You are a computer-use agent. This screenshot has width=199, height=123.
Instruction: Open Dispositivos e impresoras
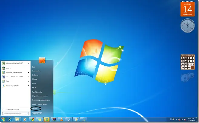[40, 96]
